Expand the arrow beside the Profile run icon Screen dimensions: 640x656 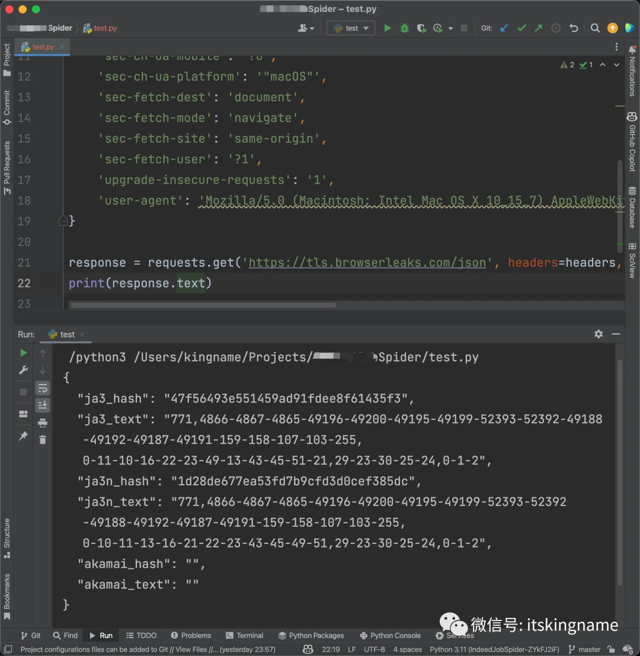450,28
